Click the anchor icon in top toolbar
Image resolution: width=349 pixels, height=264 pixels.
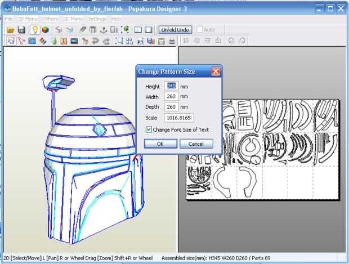click(x=104, y=30)
